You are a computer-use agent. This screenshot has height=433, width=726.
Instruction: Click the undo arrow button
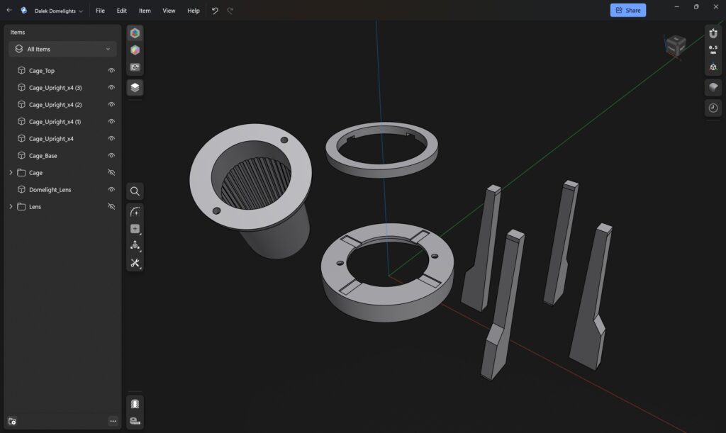coord(215,11)
